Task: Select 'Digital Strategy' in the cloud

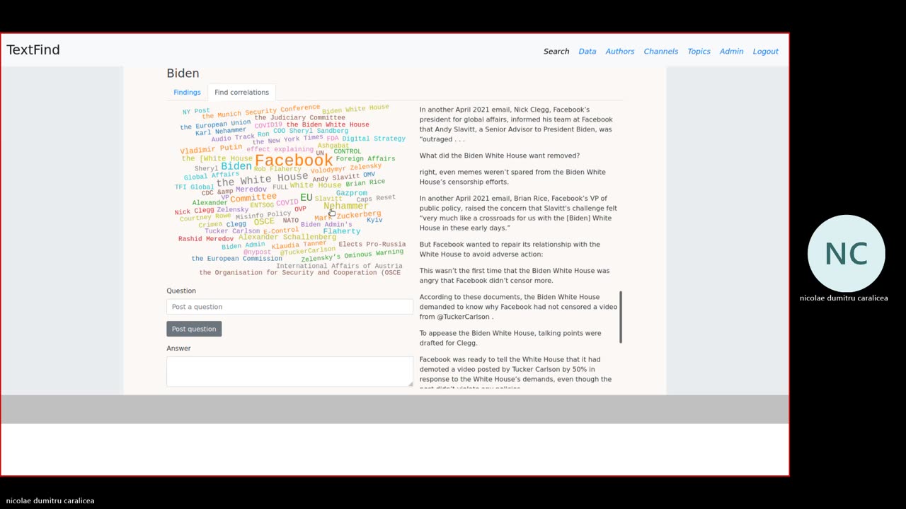Action: [x=374, y=139]
